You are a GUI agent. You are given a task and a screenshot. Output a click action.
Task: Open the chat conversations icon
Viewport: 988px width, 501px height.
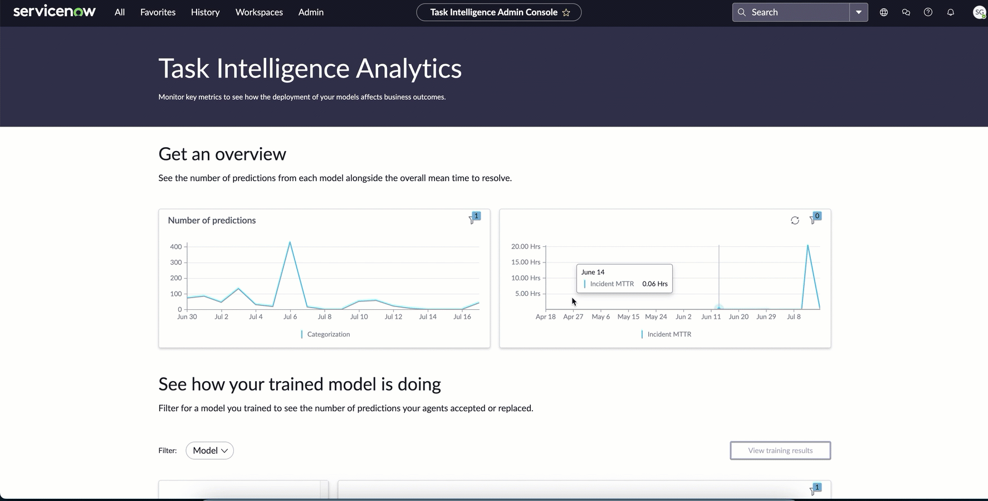[x=906, y=12]
